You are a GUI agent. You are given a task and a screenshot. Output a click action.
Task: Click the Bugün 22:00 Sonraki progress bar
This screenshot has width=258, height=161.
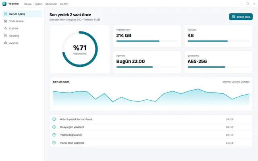tap(147, 67)
